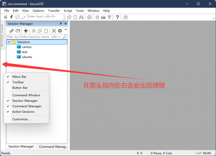
Task: Open the File menu
Action: click(x=7, y=11)
